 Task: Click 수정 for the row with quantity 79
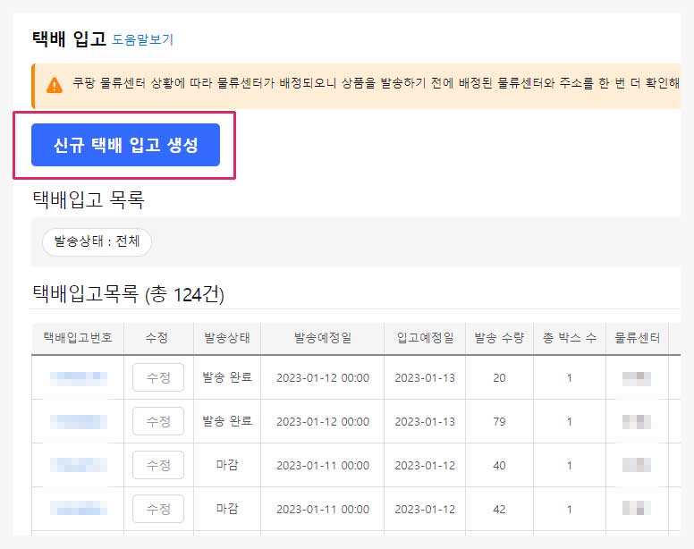pos(158,421)
